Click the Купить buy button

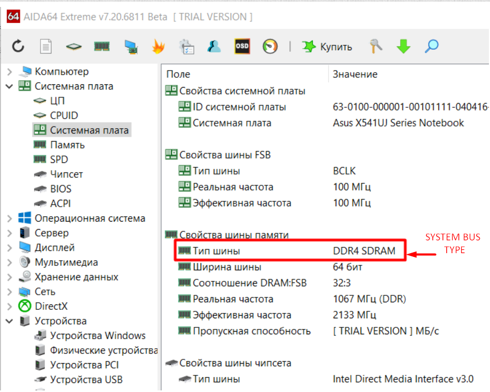point(327,46)
